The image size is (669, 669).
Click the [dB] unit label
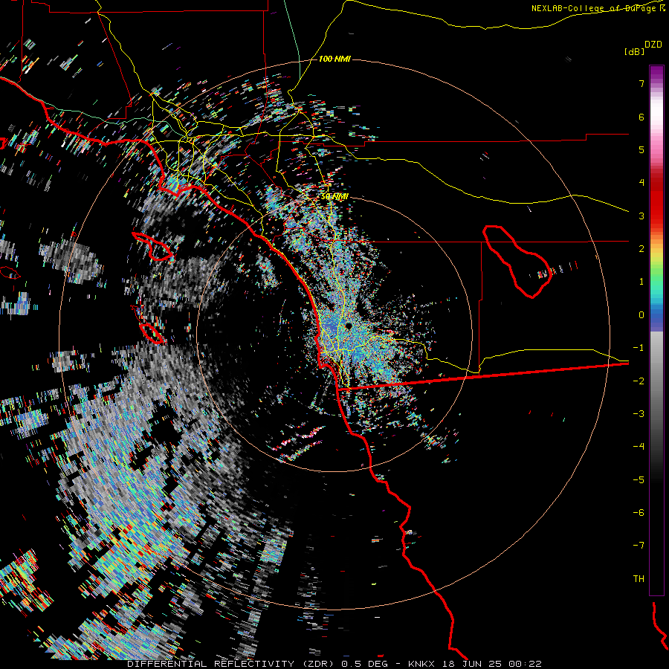634,51
